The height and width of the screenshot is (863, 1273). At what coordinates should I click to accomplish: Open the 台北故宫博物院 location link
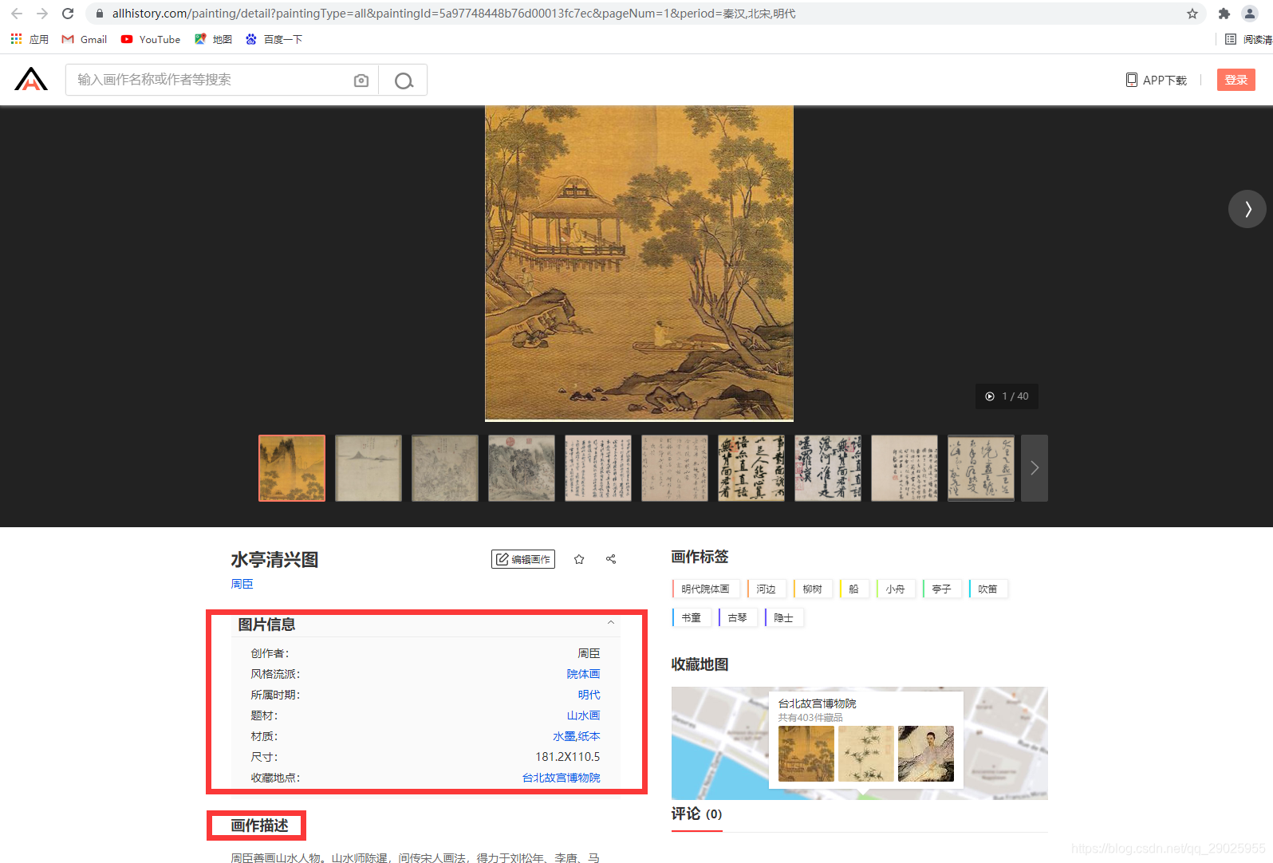tap(561, 778)
